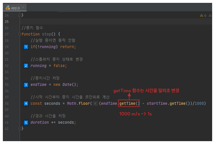Click 'startTime' on line 38
The height and width of the screenshot is (144, 215).
coord(157,103)
